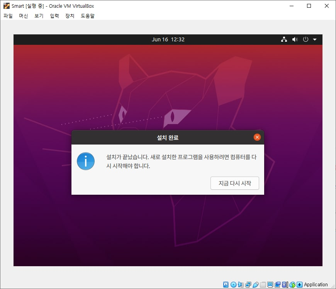Open the 도움말 menu
Viewport: 336px width, 289px height.
click(x=88, y=16)
